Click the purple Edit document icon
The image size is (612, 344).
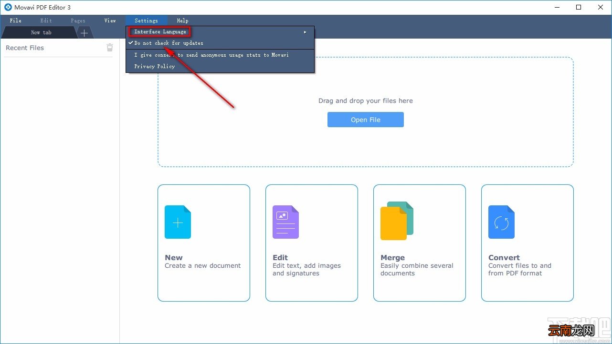point(285,222)
